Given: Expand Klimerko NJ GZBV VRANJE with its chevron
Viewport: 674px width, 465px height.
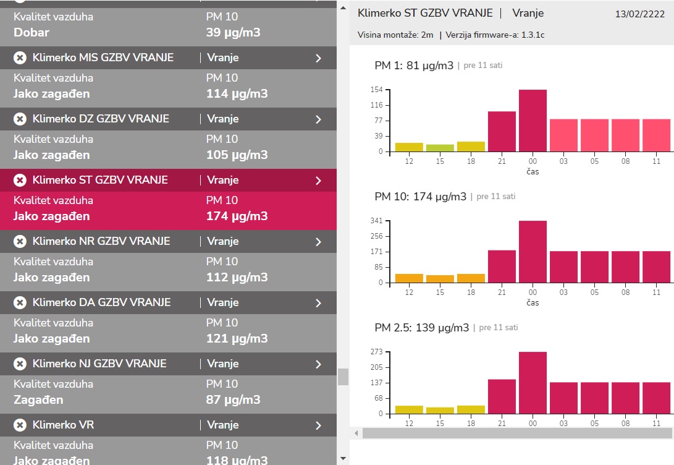Looking at the screenshot, I should point(319,364).
